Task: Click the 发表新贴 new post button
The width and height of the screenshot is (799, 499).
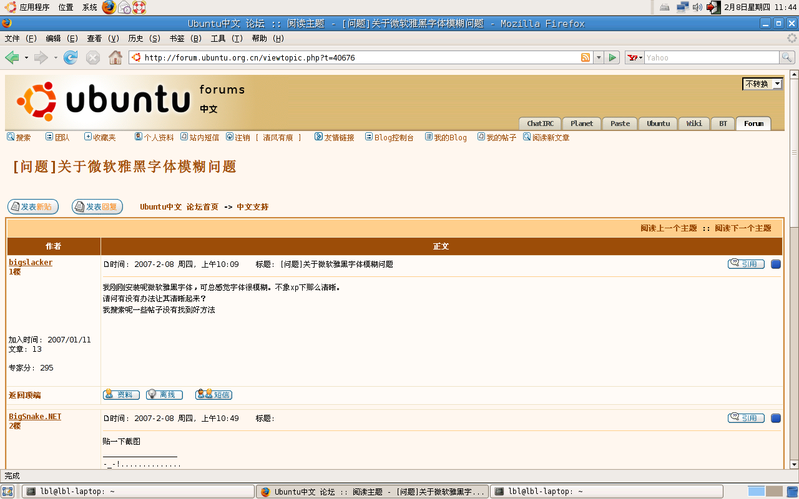Action: pyautogui.click(x=33, y=206)
